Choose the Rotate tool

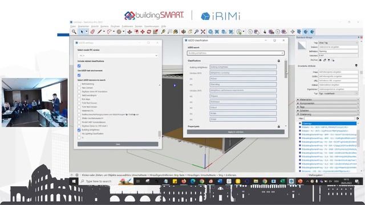(x=149, y=32)
